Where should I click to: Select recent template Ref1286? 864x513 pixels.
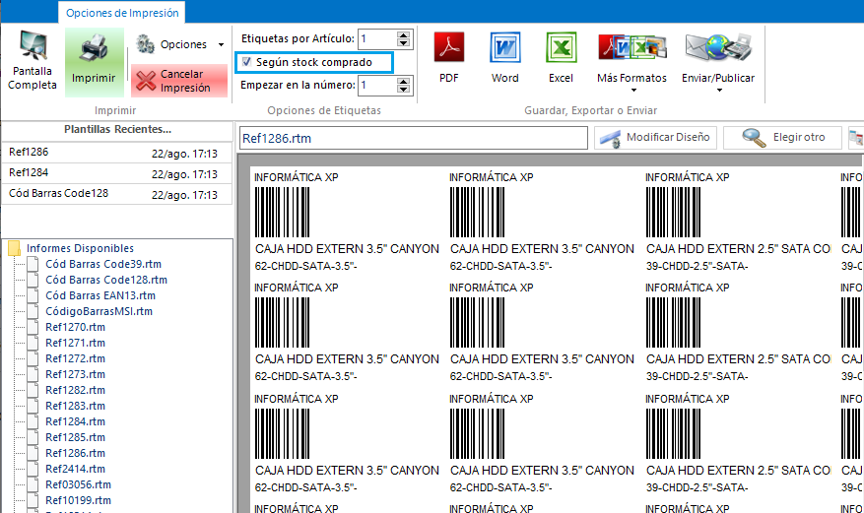(x=117, y=153)
